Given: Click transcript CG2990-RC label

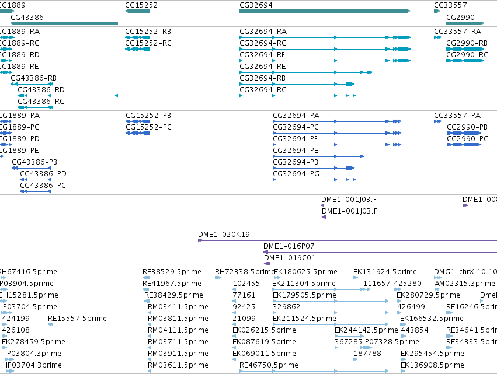Looking at the screenshot, I should [x=467, y=55].
